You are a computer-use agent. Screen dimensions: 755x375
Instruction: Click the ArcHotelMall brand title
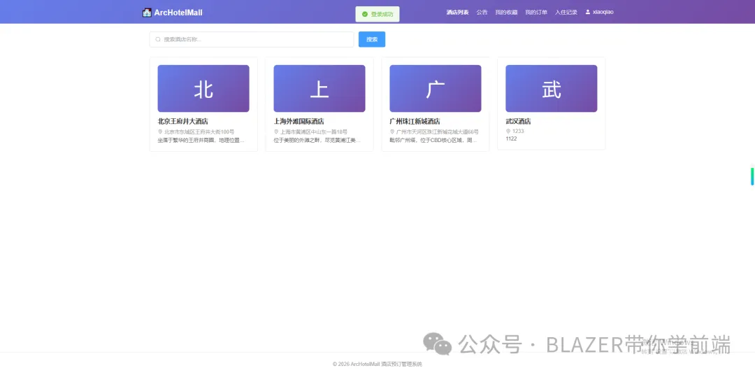coord(178,13)
